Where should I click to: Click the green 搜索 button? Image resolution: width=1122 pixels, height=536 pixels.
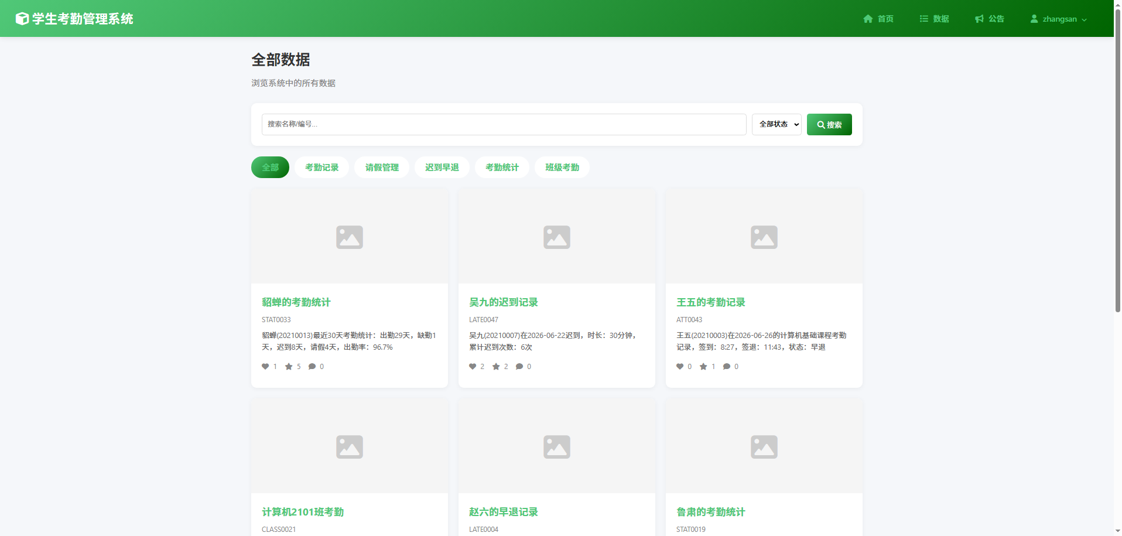[829, 124]
